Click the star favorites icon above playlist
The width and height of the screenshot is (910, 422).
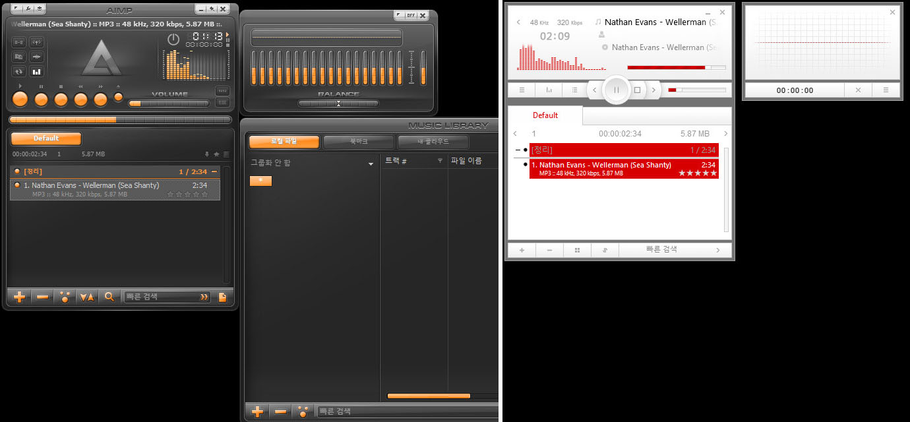tap(216, 154)
